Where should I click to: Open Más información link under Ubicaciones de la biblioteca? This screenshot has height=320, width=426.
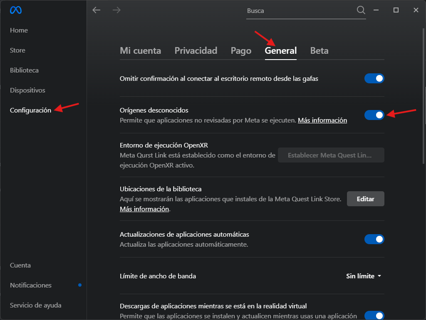pyautogui.click(x=144, y=209)
